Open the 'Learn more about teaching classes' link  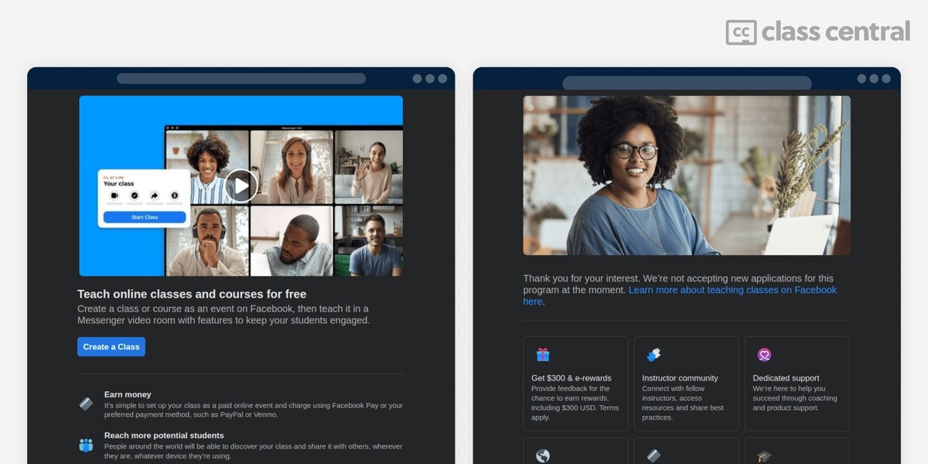coord(681,295)
